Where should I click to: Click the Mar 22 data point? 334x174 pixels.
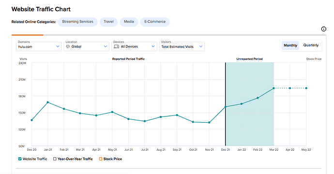273,88
